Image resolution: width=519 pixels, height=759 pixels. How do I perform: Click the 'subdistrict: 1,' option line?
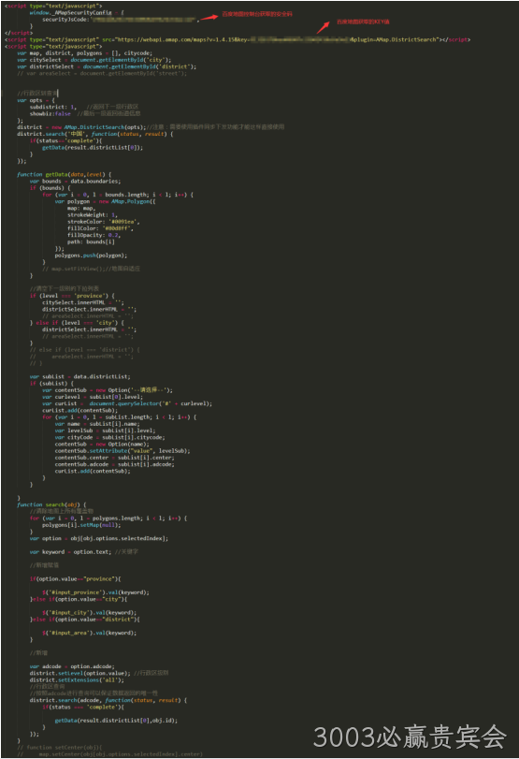point(84,107)
